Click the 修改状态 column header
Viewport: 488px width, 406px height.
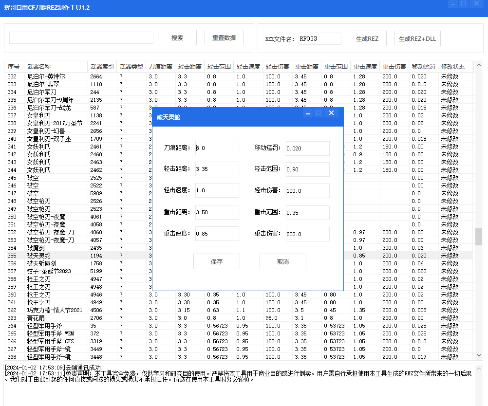coord(453,66)
